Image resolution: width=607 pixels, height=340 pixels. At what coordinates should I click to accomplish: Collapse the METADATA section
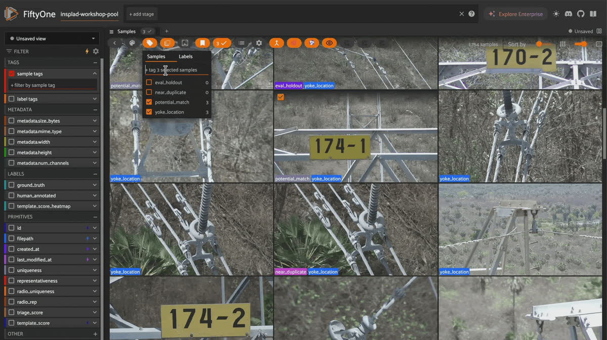point(95,109)
